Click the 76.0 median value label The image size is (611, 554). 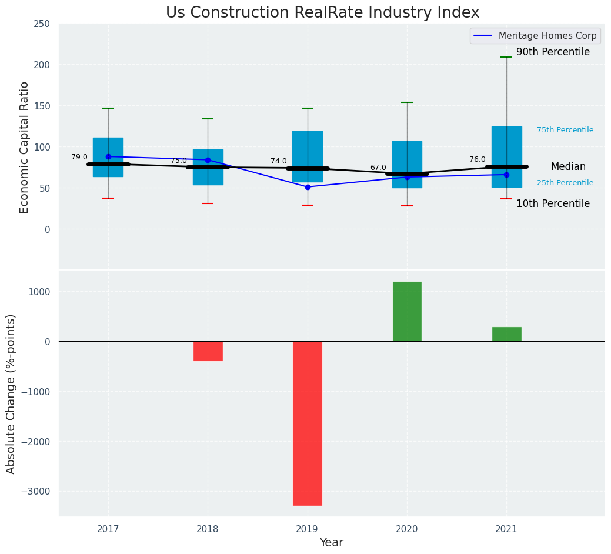click(x=478, y=159)
